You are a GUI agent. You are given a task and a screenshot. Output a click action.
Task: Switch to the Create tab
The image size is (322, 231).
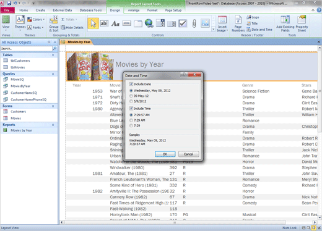(40, 10)
